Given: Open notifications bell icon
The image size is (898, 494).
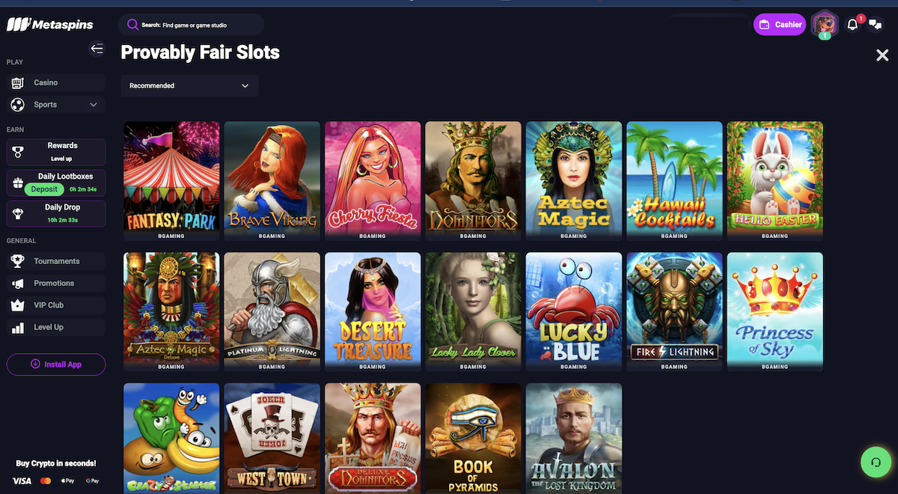Looking at the screenshot, I should [x=852, y=25].
